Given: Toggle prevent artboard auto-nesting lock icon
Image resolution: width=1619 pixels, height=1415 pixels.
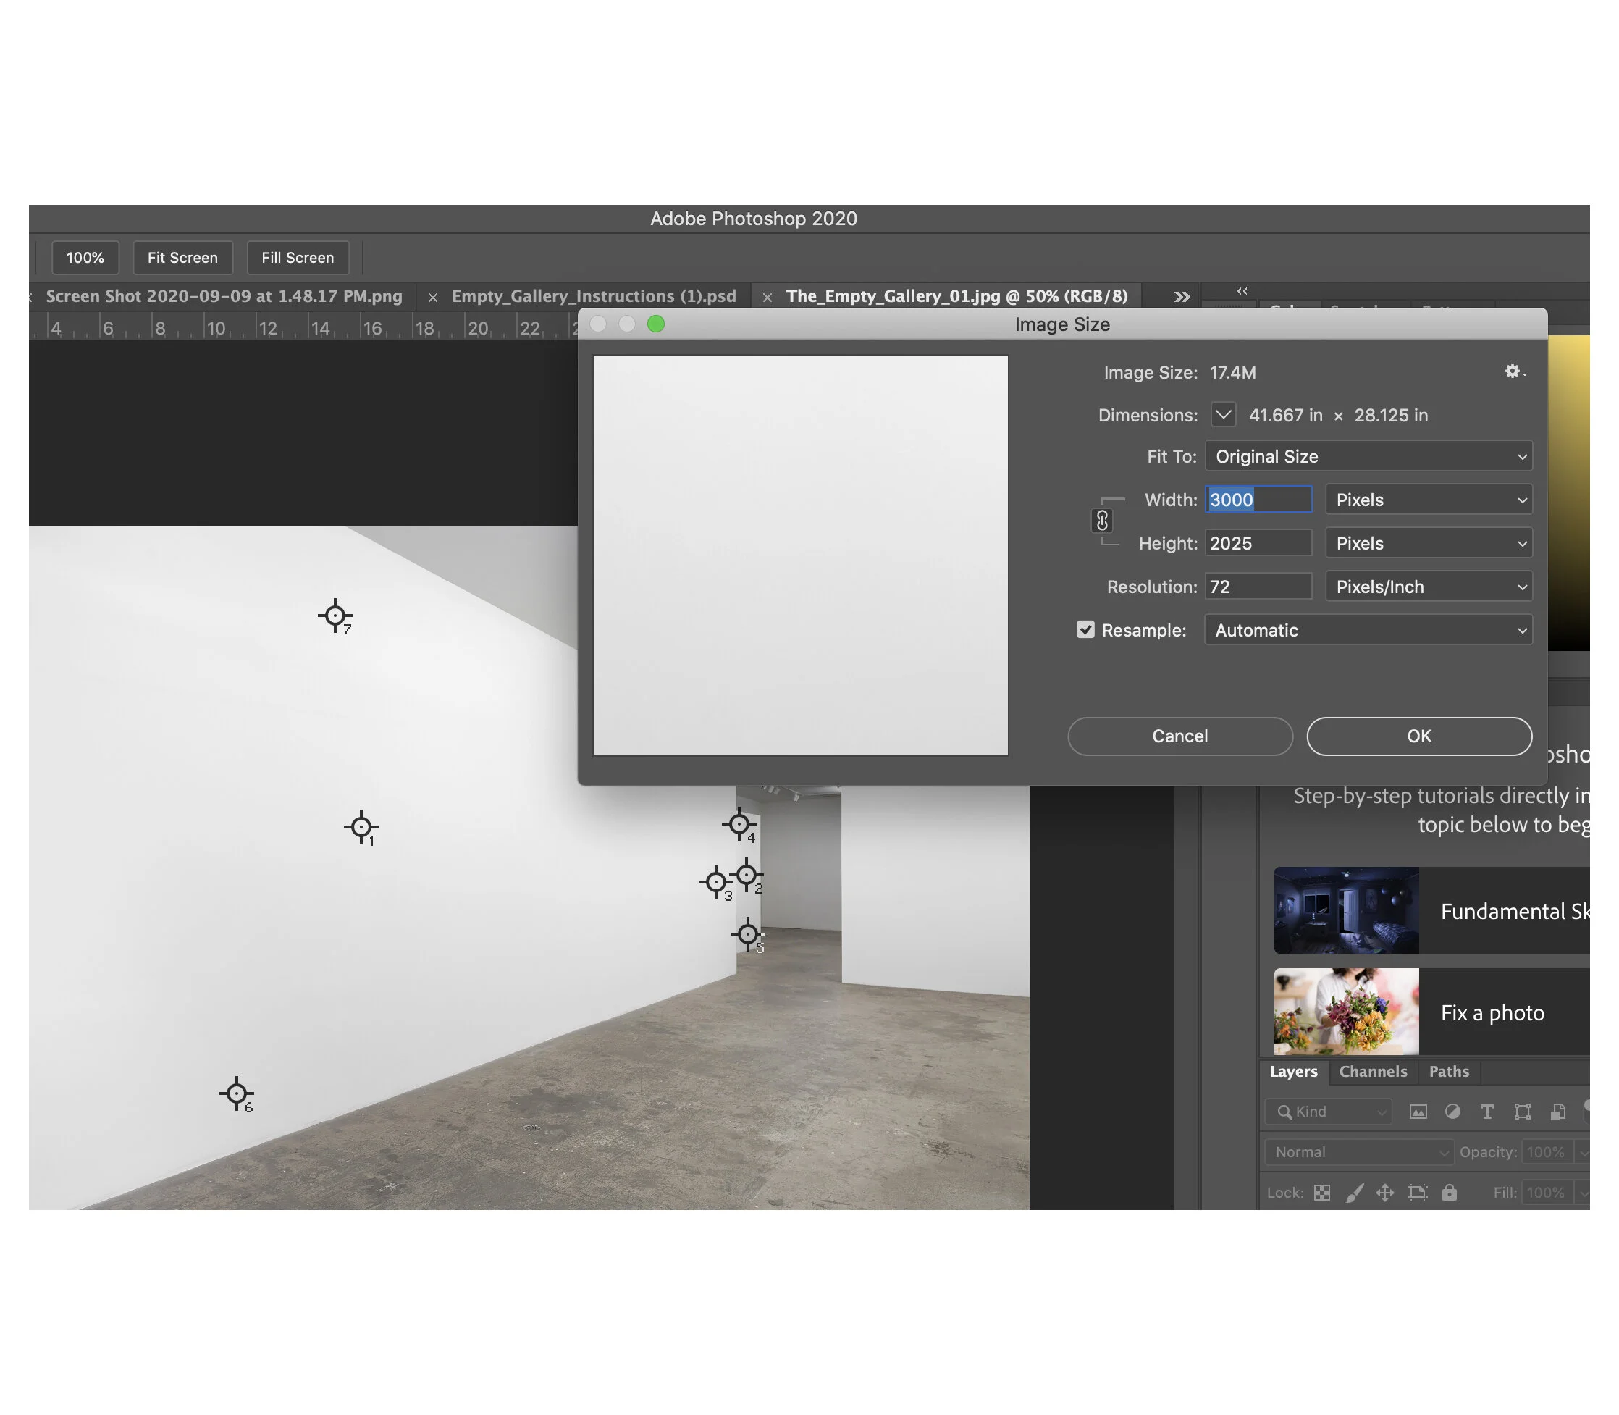Looking at the screenshot, I should [1418, 1193].
